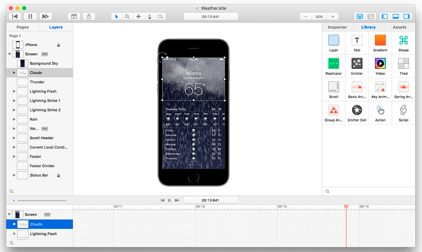This screenshot has width=422, height=252.
Task: Expand the Lightning Strike 1 layer
Action: (14, 101)
